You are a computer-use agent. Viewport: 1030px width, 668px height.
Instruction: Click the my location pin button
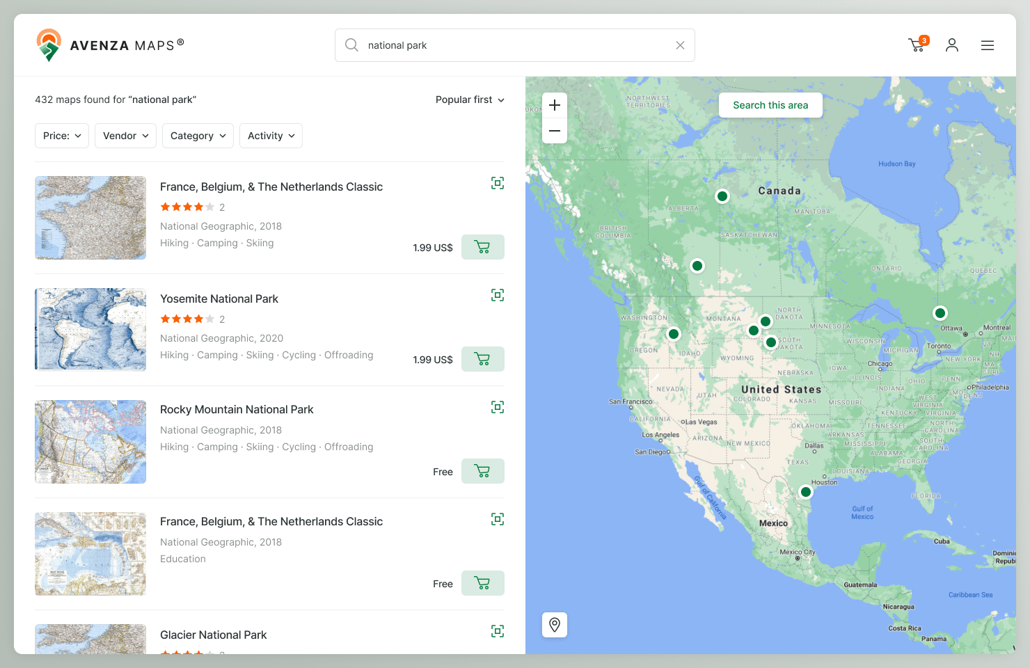(x=555, y=625)
